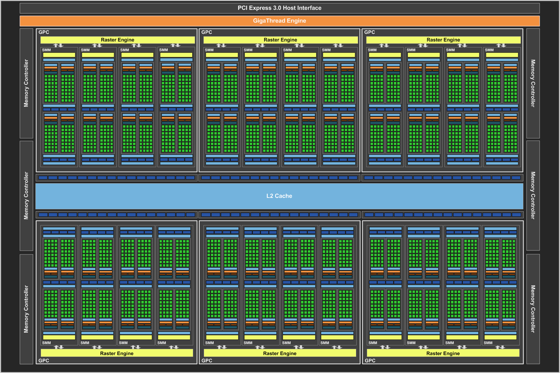Select Raster Engine bar in top-right GPC
560x373 pixels.
pyautogui.click(x=443, y=40)
